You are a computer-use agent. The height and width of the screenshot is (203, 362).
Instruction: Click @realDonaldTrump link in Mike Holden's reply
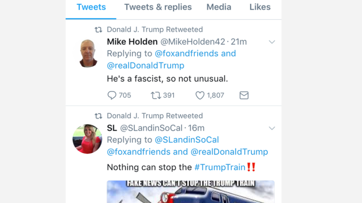[145, 66]
